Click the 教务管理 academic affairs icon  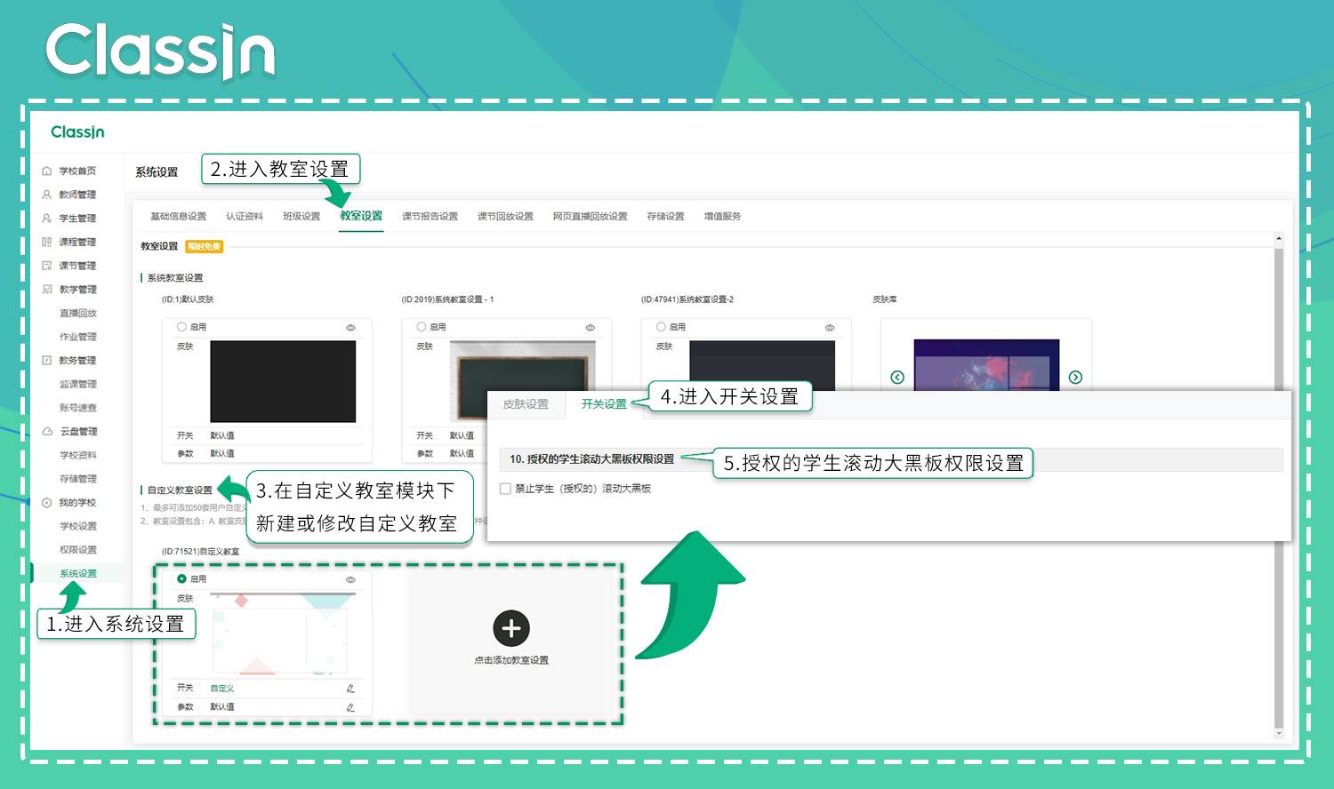47,360
